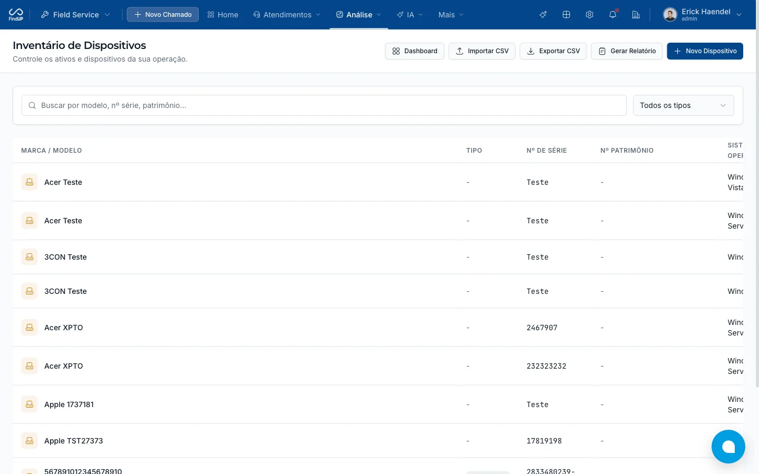Click Novo Dispositivo button
The width and height of the screenshot is (759, 474).
coord(705,51)
